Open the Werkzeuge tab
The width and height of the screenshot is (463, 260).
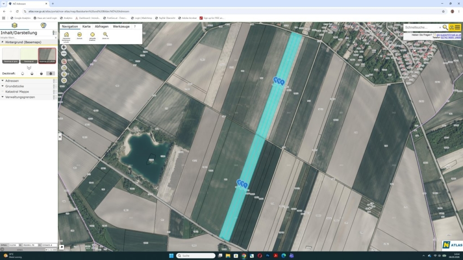[x=121, y=26]
